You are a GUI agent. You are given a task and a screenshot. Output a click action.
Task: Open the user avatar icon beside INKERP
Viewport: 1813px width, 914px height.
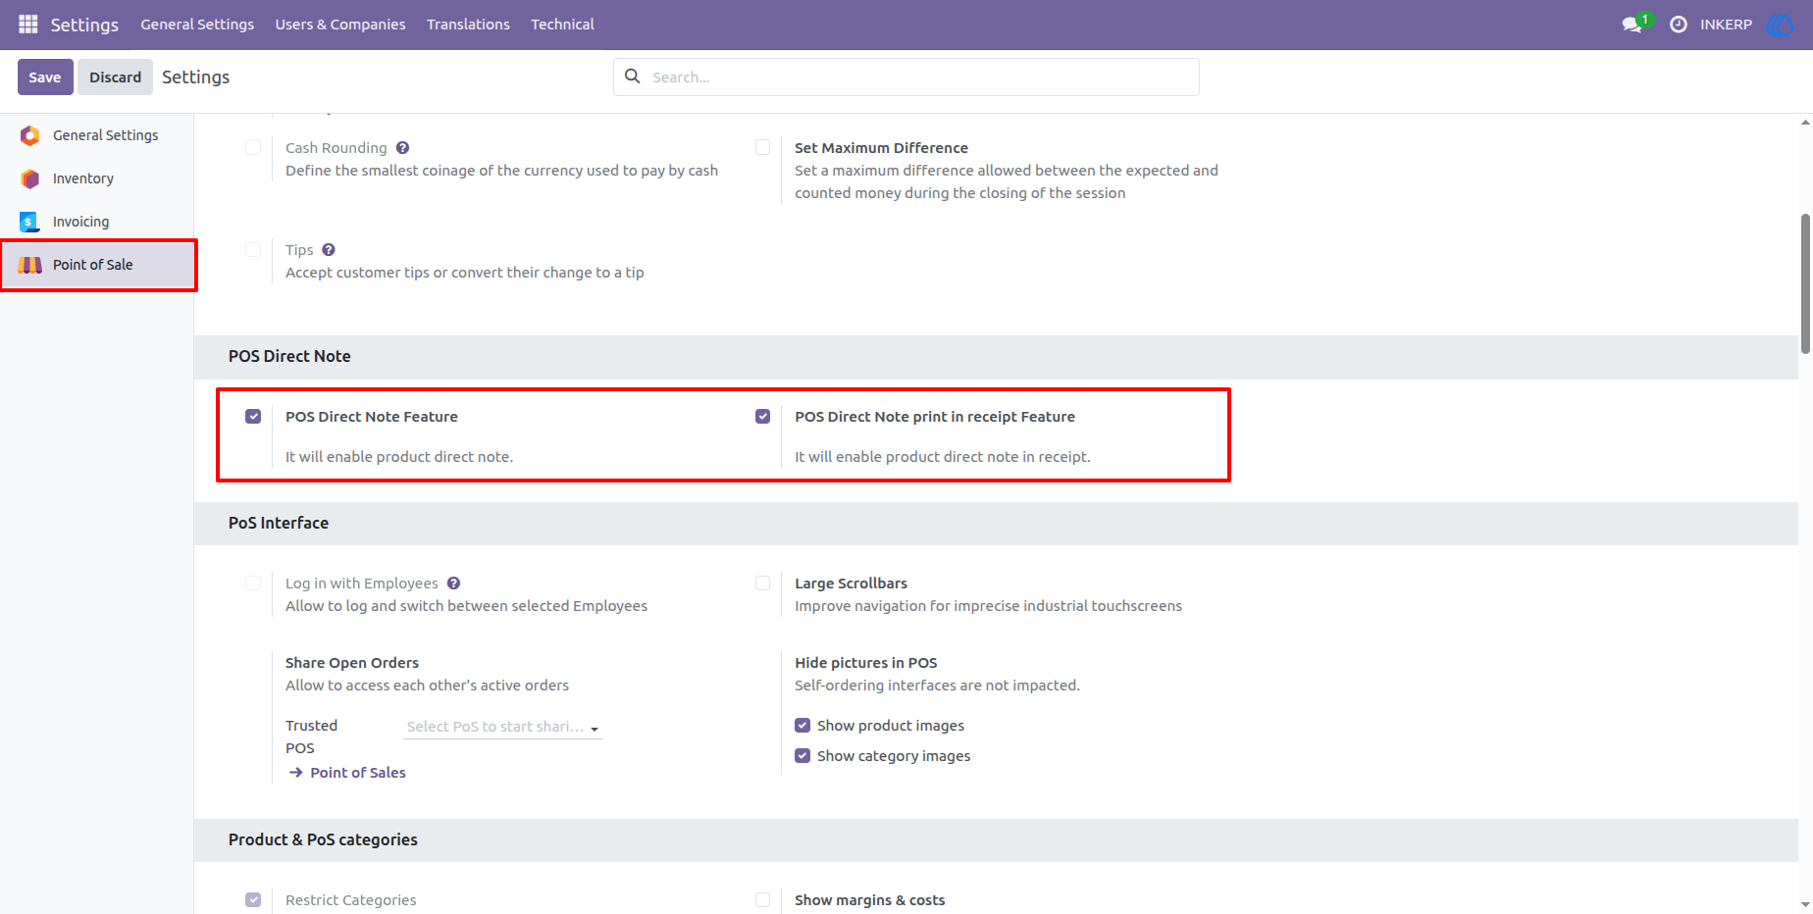[1779, 25]
